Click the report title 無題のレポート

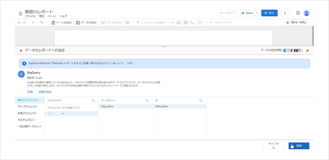coord(39,12)
